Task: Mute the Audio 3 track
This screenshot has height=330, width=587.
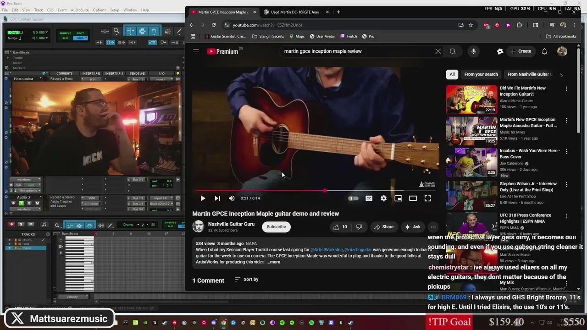Action: click(x=38, y=203)
